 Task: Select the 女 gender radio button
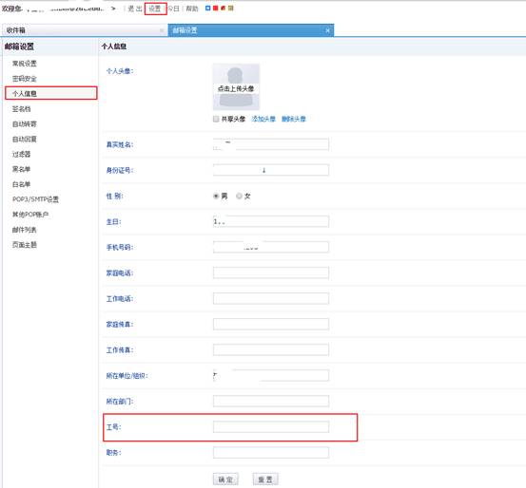tap(239, 196)
